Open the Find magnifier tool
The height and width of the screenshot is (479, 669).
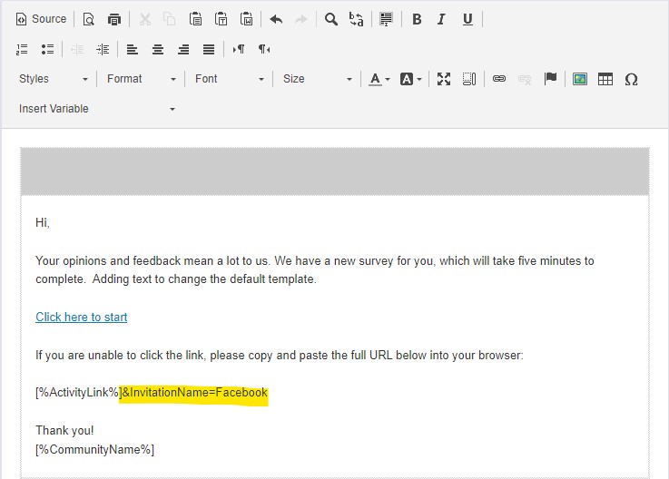tap(331, 19)
